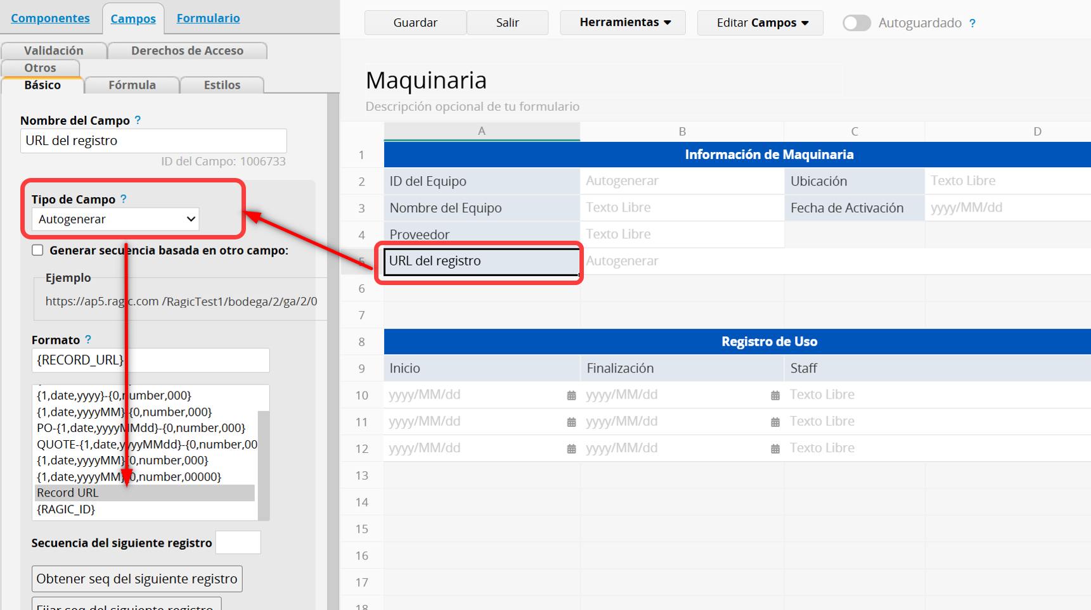The width and height of the screenshot is (1091, 610).
Task: Click the help icon beside Formato
Action: [88, 340]
